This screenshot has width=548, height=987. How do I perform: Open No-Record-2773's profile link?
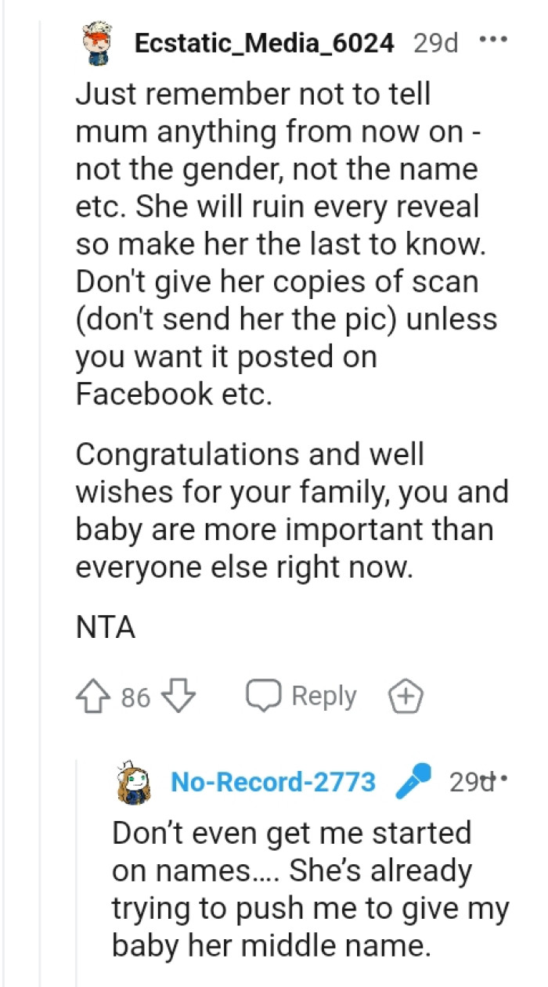coord(272,781)
